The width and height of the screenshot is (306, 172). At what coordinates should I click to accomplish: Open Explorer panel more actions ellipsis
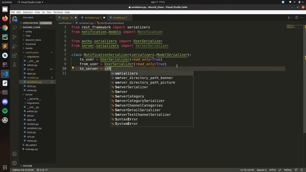[51, 18]
